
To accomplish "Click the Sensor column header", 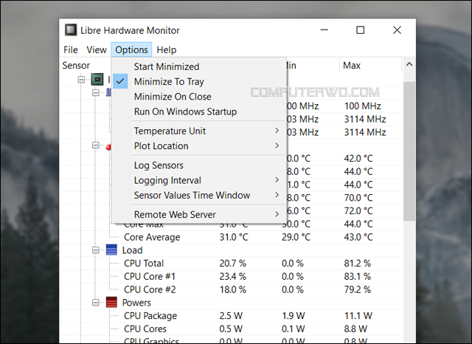I will coord(76,66).
